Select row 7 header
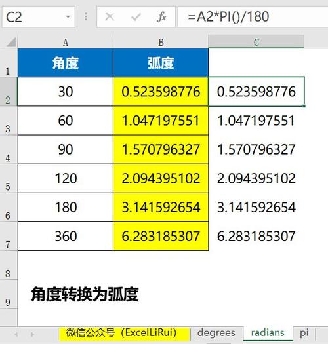 click(9, 237)
